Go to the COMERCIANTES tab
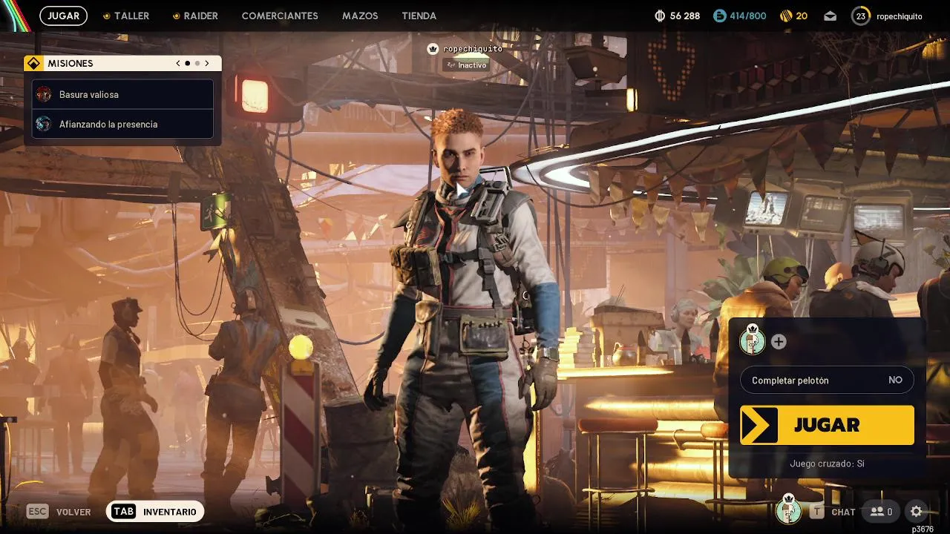The image size is (950, 534). [x=280, y=16]
